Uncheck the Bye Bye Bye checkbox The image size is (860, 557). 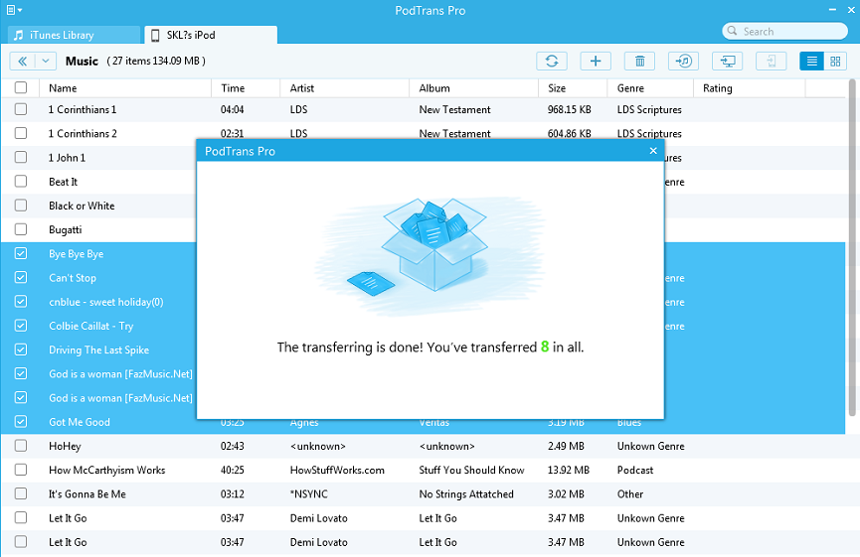tap(21, 254)
